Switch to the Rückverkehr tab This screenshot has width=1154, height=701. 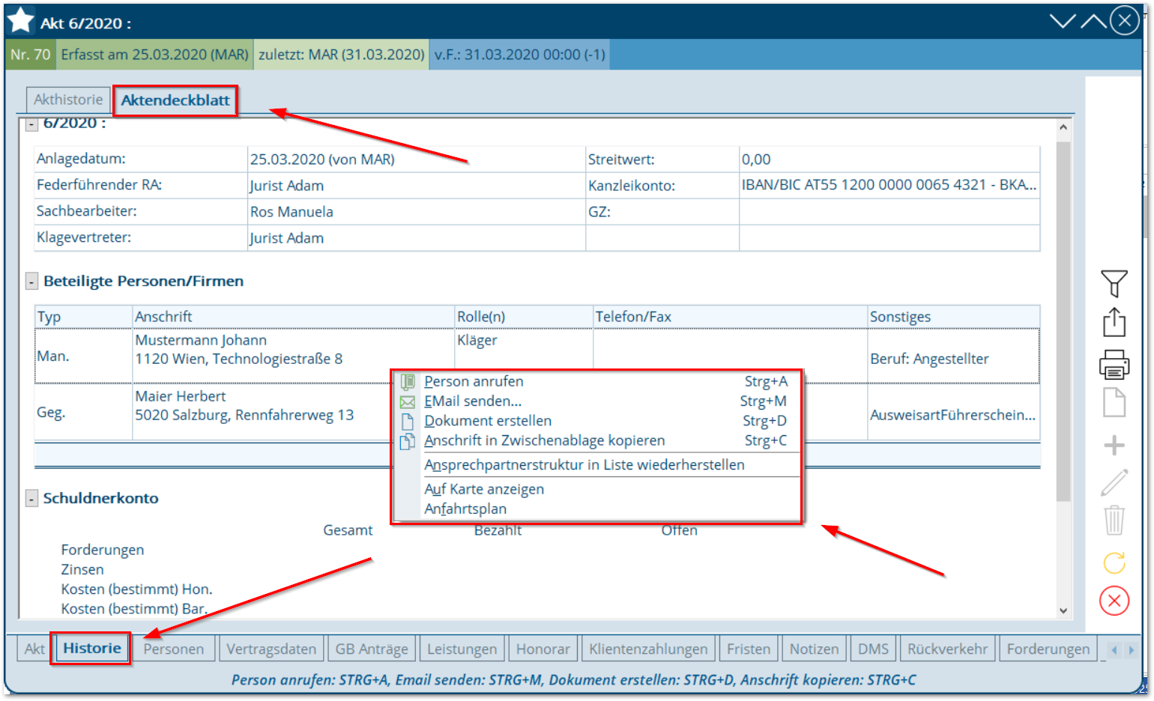click(x=948, y=649)
